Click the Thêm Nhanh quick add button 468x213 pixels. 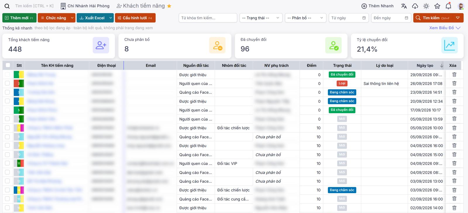tap(378, 6)
